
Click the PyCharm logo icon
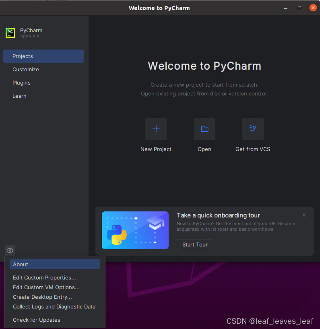pos(10,33)
